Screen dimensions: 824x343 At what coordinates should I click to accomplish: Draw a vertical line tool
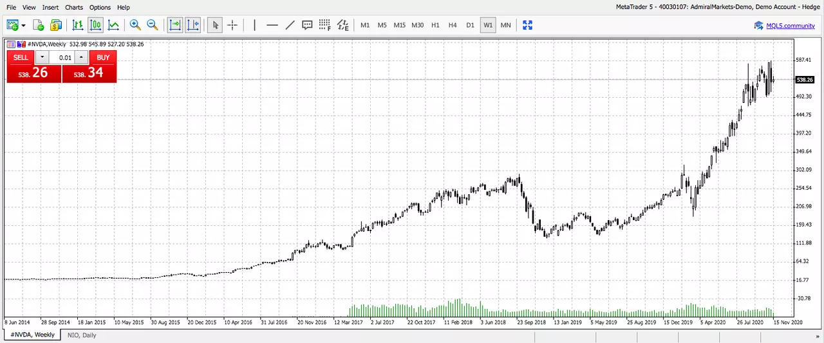[255, 25]
